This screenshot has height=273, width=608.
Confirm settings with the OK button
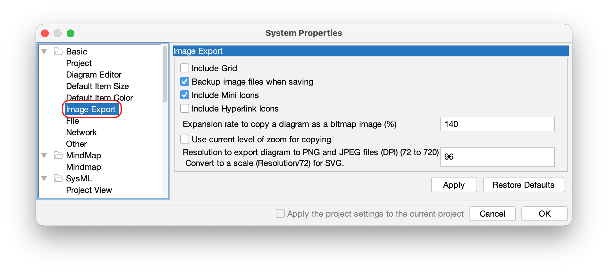click(x=544, y=214)
